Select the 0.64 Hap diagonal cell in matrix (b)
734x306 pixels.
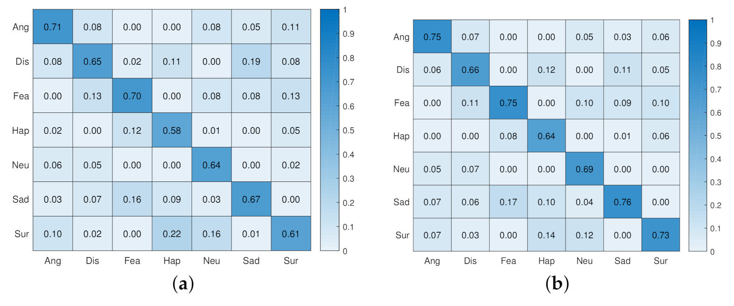[x=546, y=135]
